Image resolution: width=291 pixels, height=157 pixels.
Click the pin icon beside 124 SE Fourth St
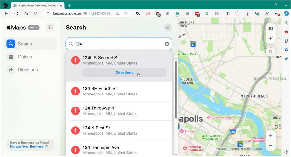pyautogui.click(x=76, y=91)
